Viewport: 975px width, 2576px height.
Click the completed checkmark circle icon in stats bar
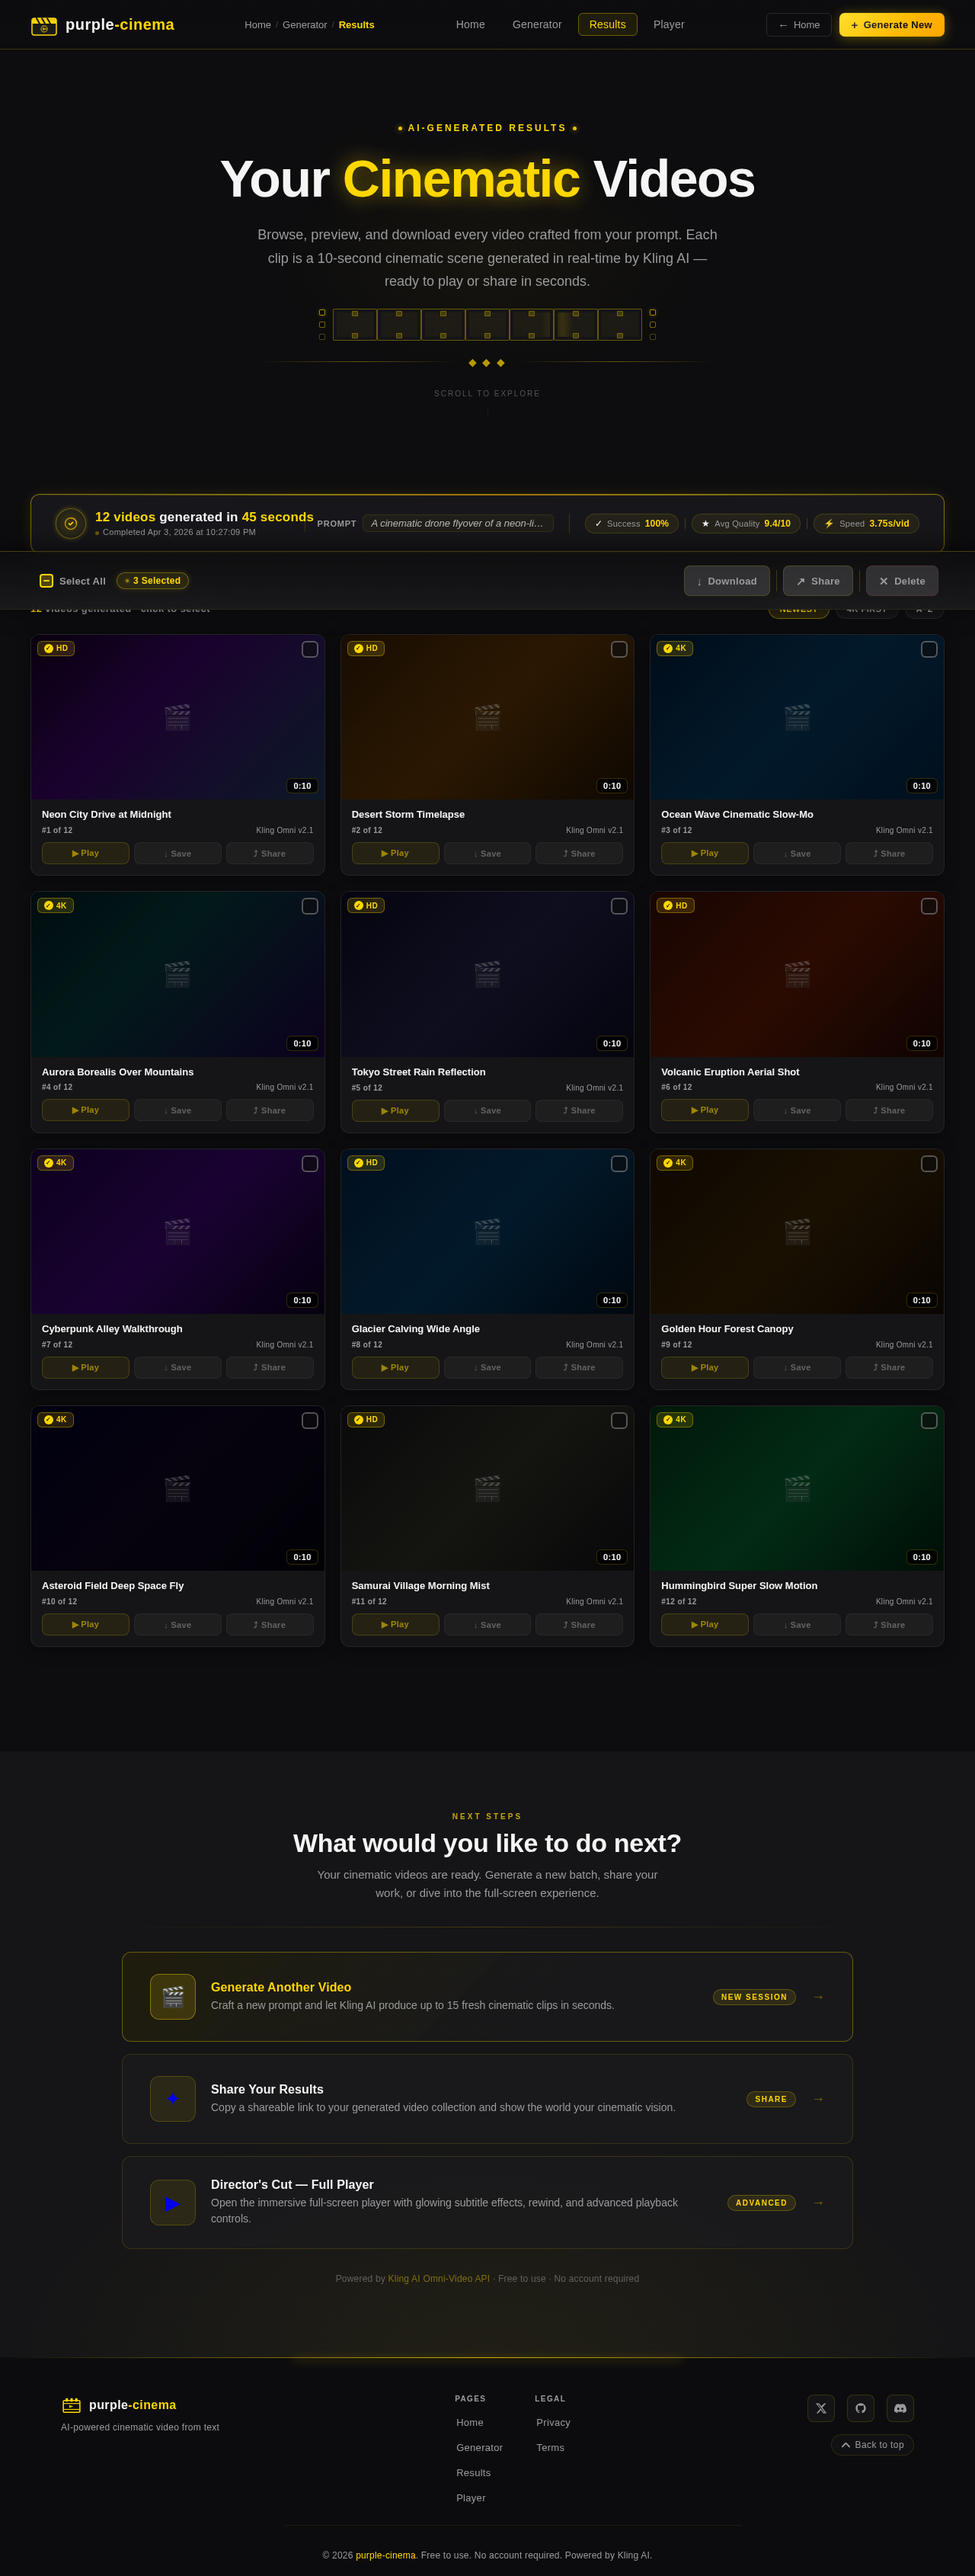pos(71,523)
